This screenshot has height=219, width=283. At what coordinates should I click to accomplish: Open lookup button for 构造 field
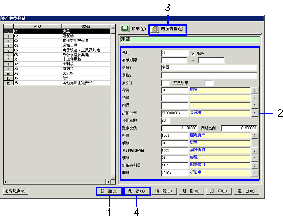point(255,98)
